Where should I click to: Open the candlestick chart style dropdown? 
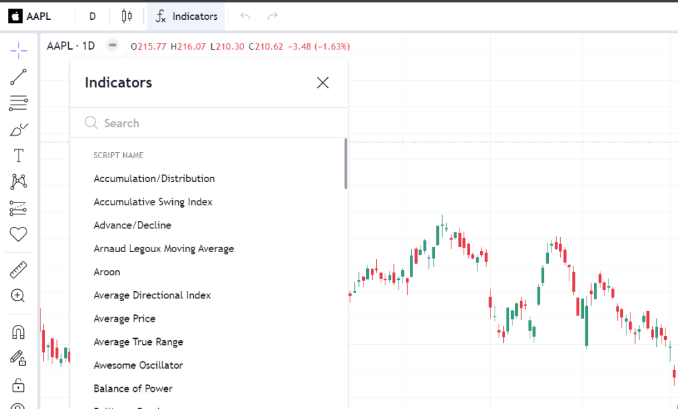point(127,16)
